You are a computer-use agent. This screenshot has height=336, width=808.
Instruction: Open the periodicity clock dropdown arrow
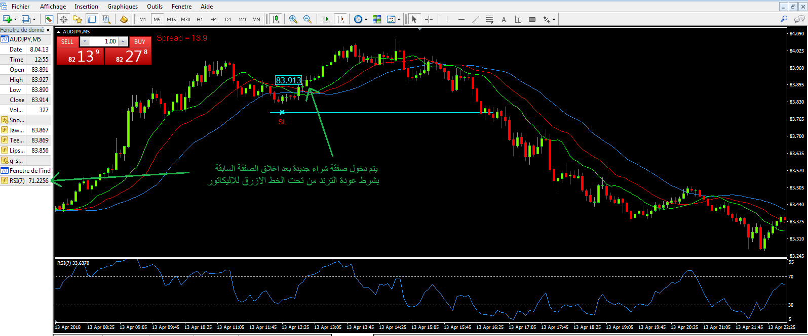point(366,20)
